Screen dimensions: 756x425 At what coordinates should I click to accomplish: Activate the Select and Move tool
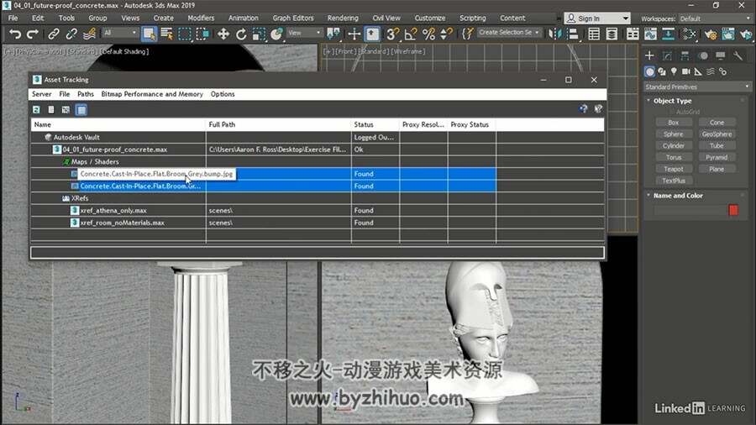(223, 34)
